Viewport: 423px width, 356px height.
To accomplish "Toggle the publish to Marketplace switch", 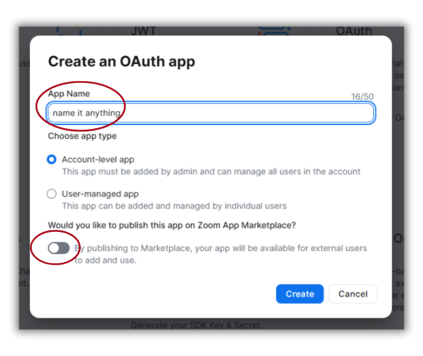I will (59, 248).
